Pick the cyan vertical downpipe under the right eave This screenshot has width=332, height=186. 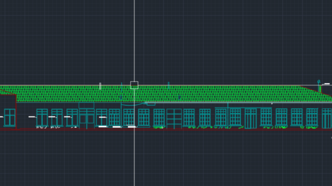228,116
